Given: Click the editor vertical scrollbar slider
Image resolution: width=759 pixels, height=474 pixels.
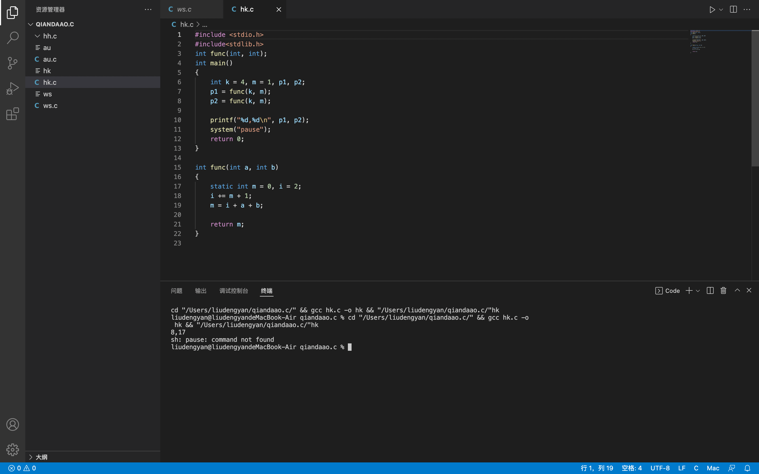Looking at the screenshot, I should click(x=755, y=98).
